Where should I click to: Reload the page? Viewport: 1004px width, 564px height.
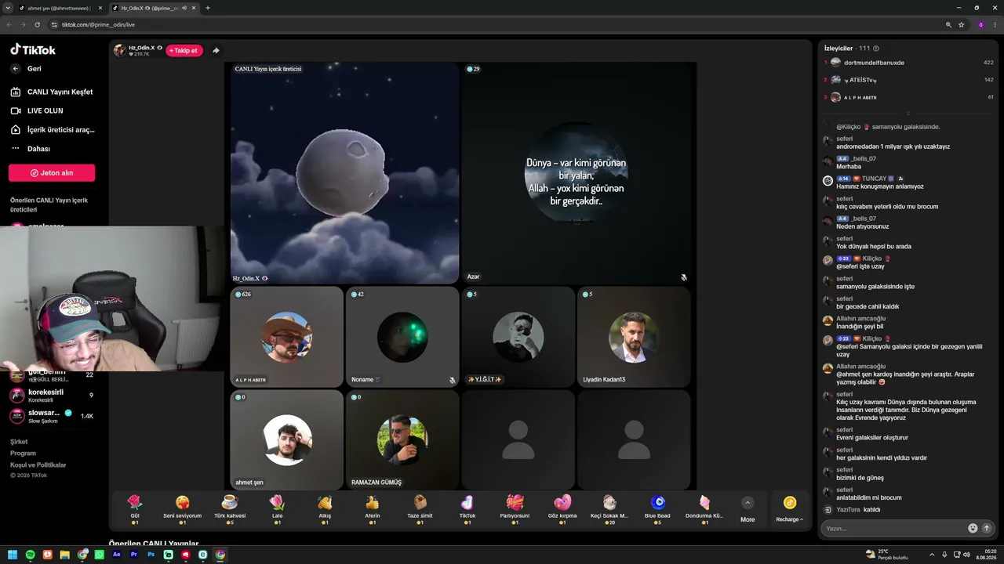[x=37, y=24]
